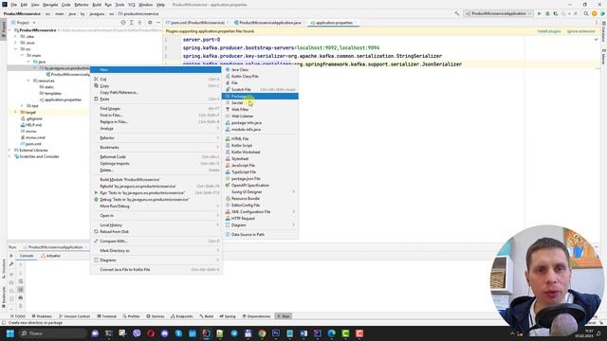607x341 pixels.
Task: Expand the XML Configuration File submenu
Action: [x=260, y=211]
